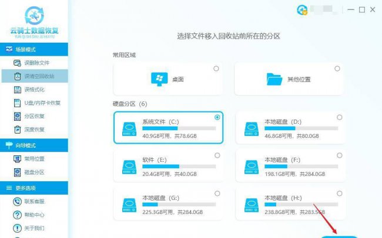Viewport: 382px width, 238px height.
Task: Click the usage bar of 系统文件 (C:)
Action: pyautogui.click(x=179, y=128)
